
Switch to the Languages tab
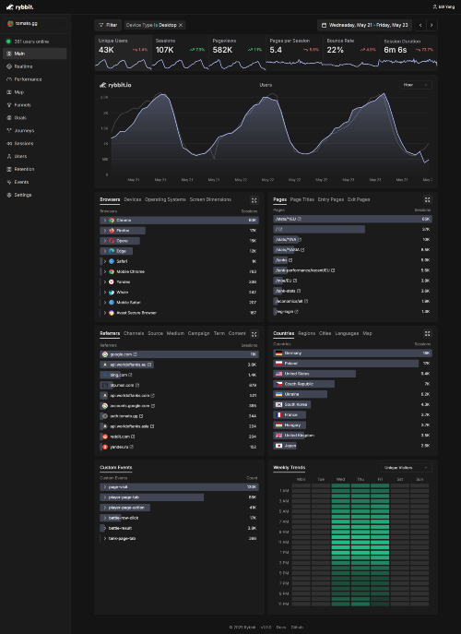coord(347,333)
